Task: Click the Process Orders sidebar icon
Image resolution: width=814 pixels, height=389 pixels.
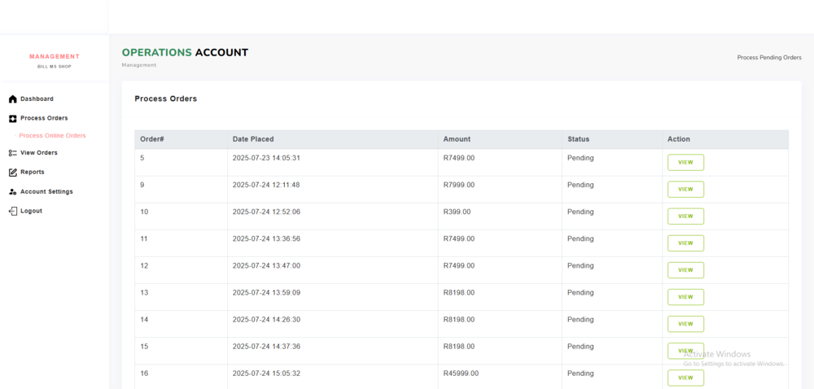Action: pos(12,119)
